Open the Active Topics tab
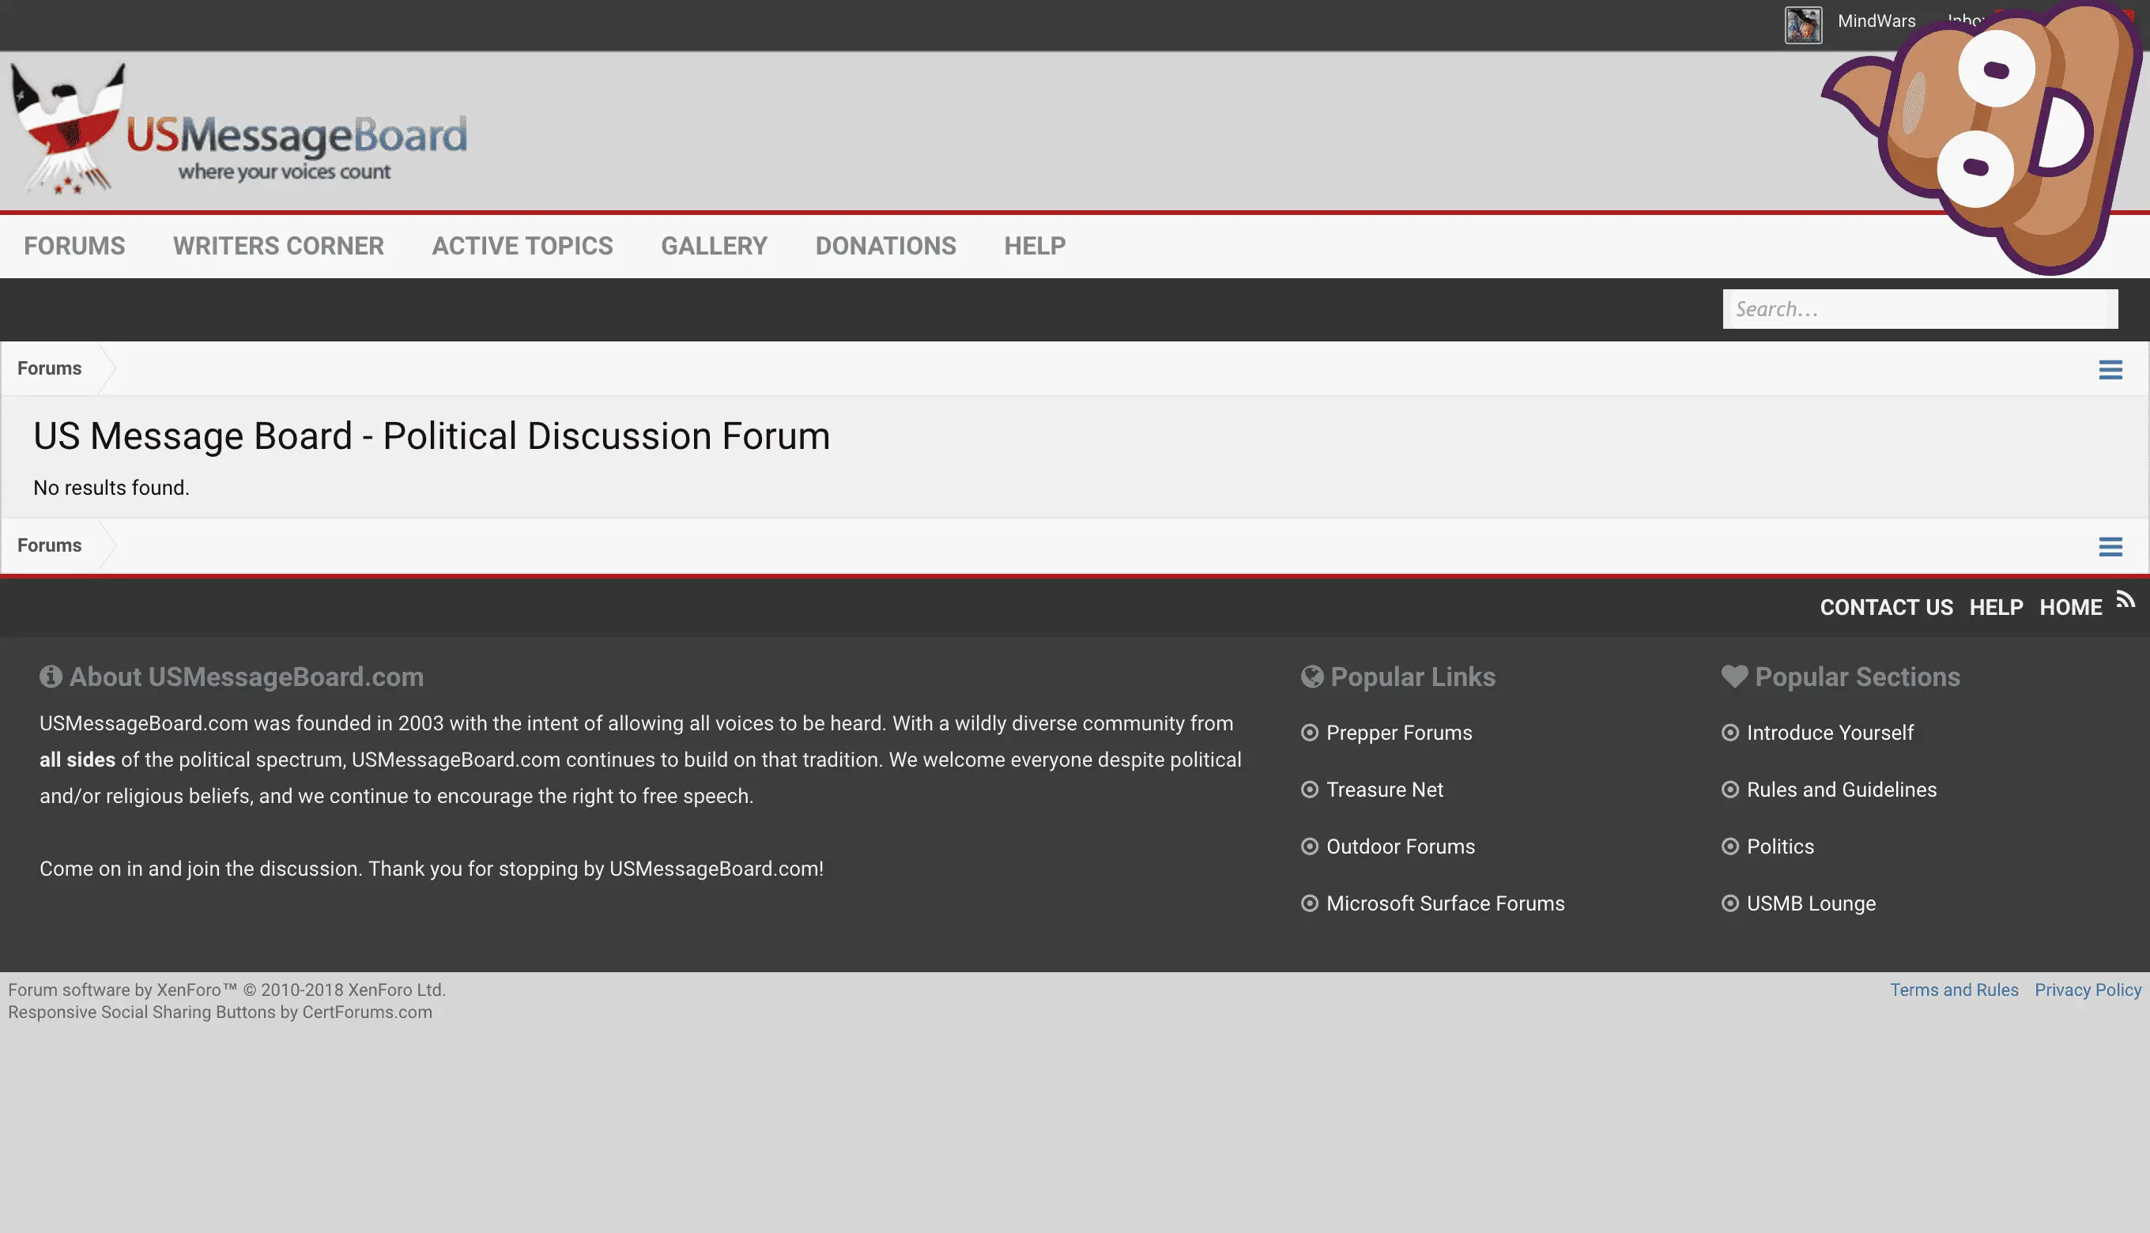This screenshot has height=1233, width=2150. coord(522,246)
